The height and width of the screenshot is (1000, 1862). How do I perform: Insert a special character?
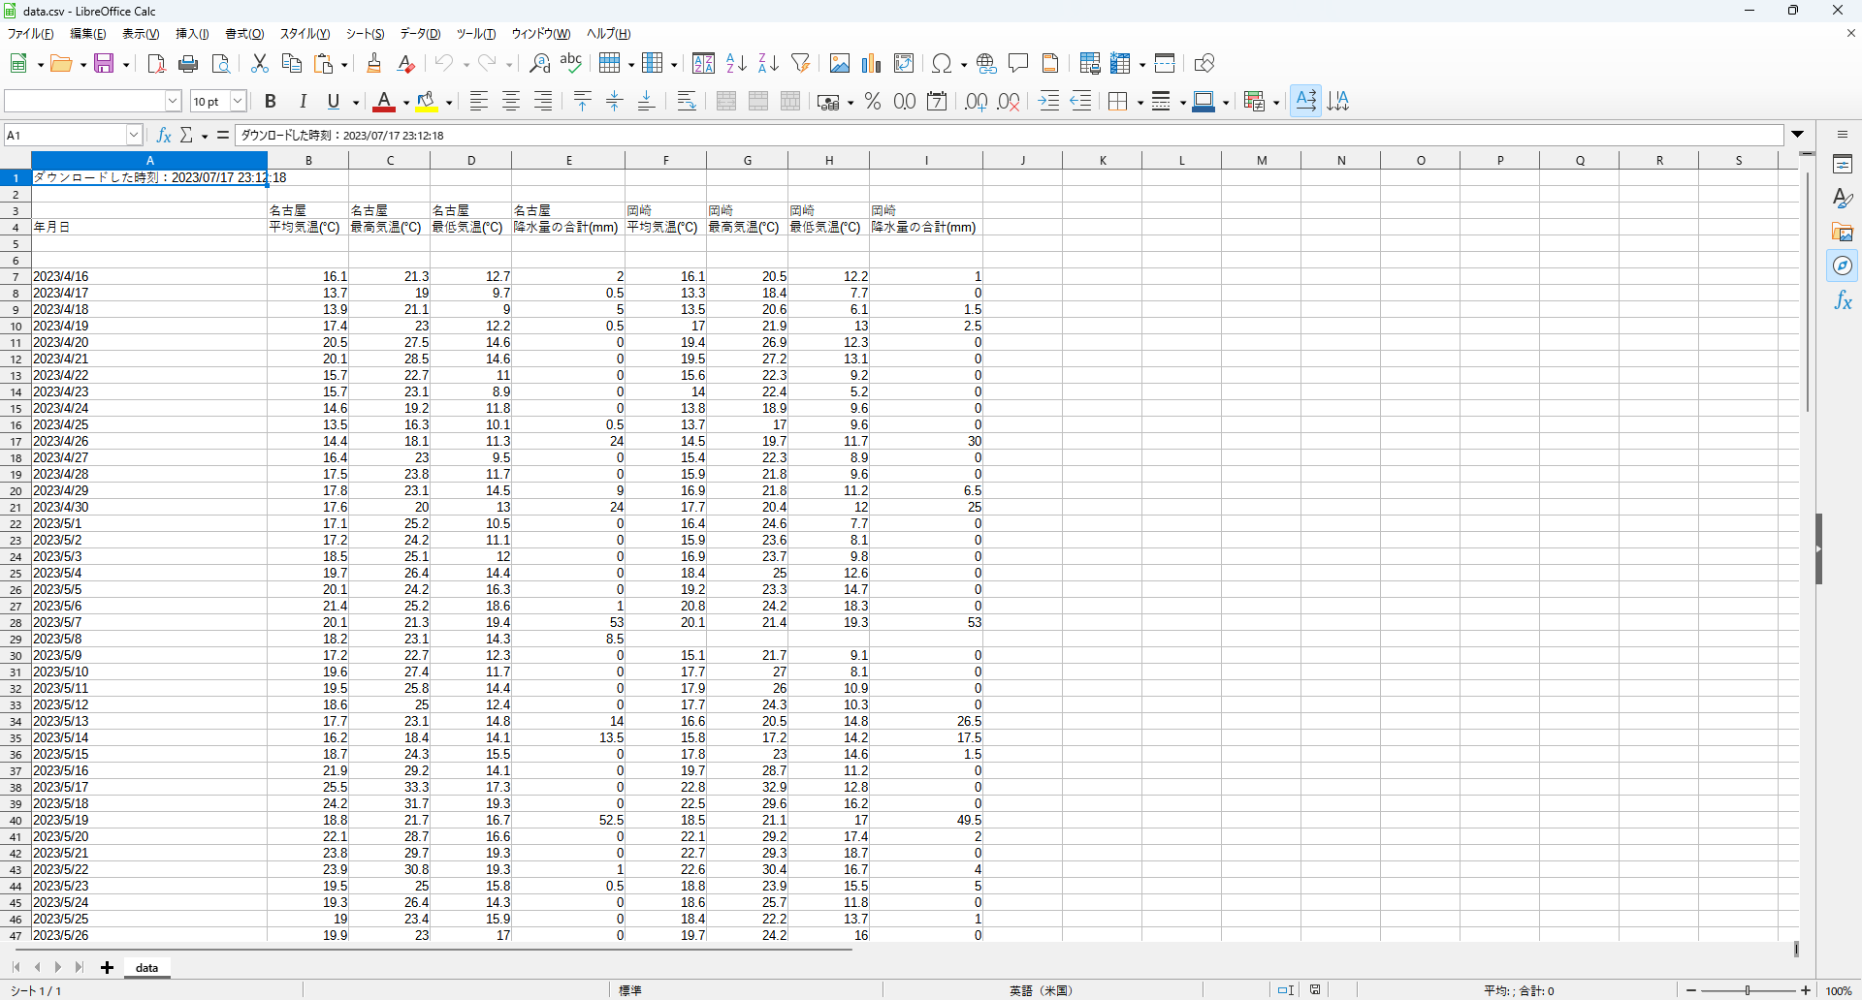(942, 63)
